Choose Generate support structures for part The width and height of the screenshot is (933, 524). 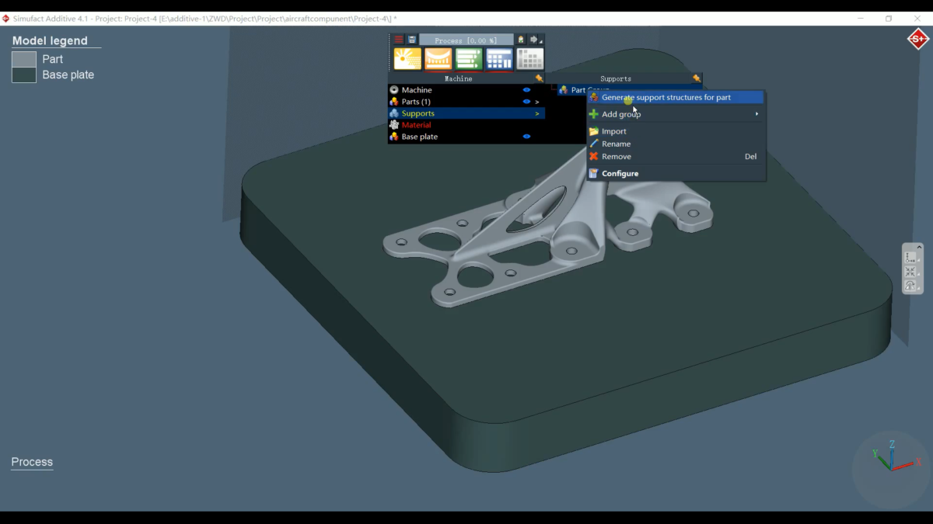pos(666,98)
